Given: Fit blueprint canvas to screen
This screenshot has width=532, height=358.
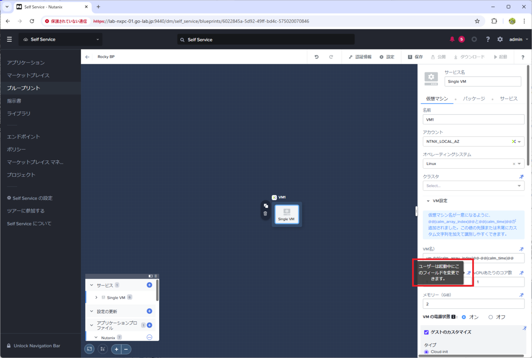Looking at the screenshot, I should [x=90, y=349].
